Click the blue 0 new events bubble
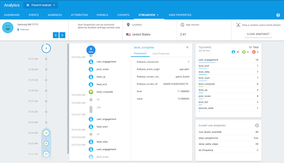Screen dimensions: 284x163 pyautogui.click(x=91, y=50)
